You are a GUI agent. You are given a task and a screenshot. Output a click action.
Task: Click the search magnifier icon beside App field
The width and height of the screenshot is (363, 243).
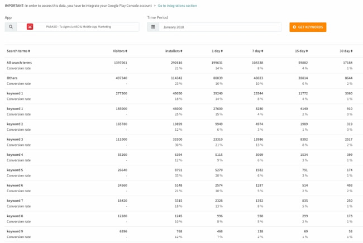pyautogui.click(x=11, y=27)
